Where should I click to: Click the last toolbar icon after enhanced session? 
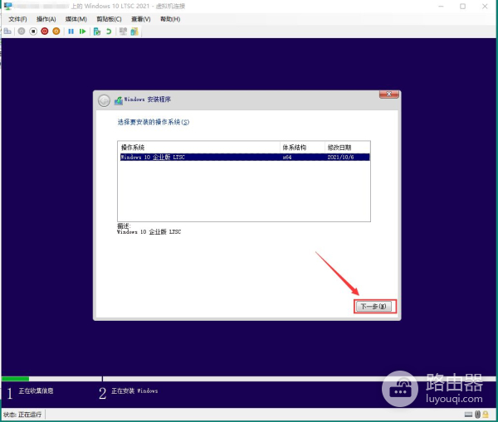[134, 32]
